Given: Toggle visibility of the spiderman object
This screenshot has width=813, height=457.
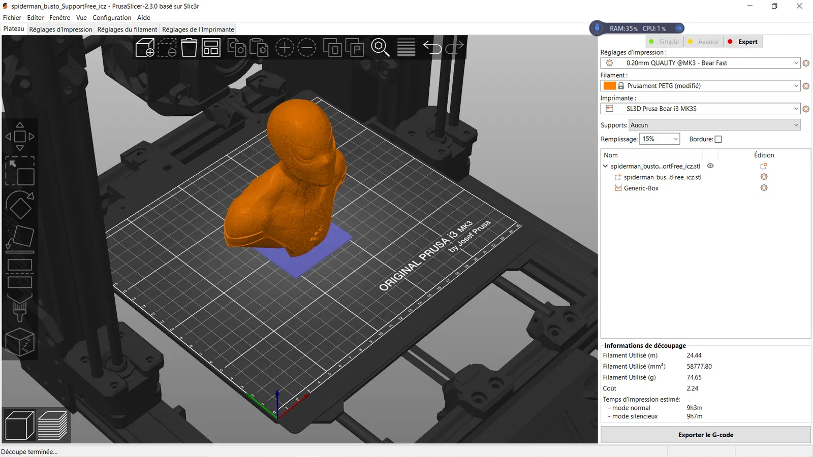Looking at the screenshot, I should coord(710,166).
